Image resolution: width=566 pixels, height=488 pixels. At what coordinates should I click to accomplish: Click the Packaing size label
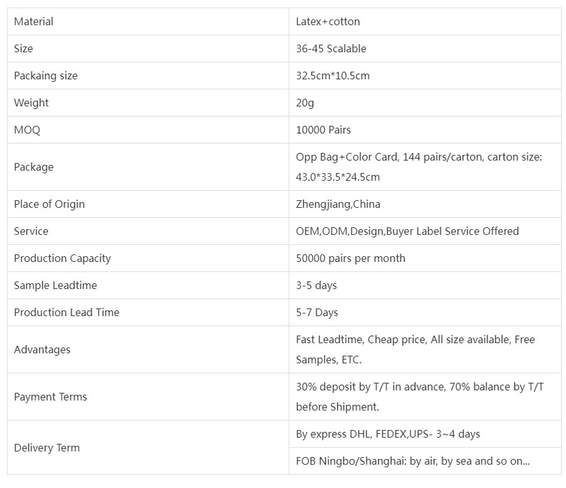pos(46,76)
